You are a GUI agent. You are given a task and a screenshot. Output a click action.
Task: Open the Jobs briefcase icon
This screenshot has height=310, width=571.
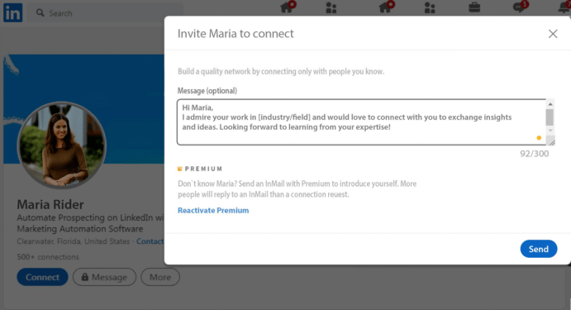[474, 7]
